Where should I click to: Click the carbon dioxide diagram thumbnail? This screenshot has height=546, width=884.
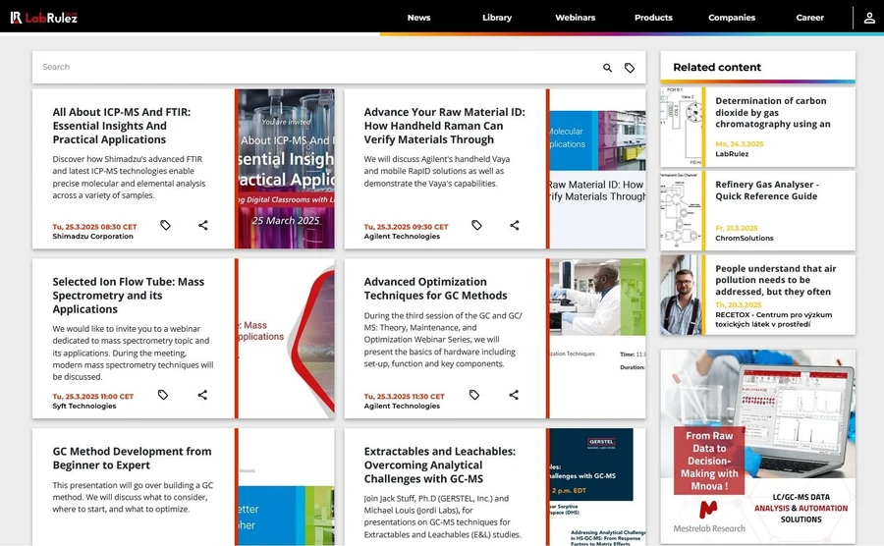pos(681,127)
